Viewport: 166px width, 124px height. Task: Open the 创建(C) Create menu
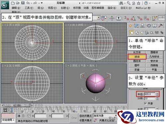(65, 8)
